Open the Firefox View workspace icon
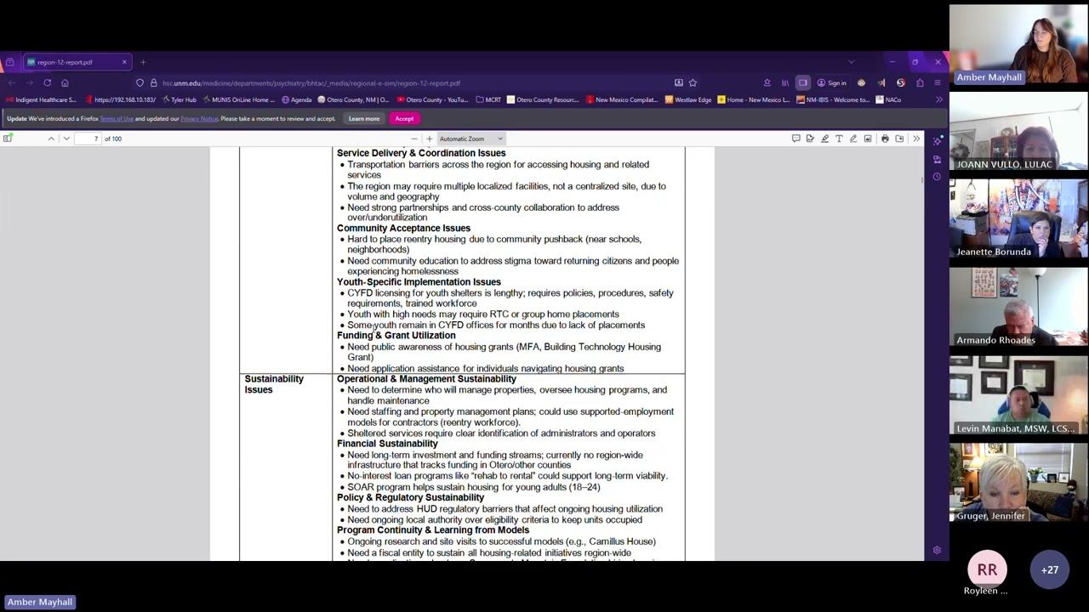1089x612 pixels. coord(9,62)
